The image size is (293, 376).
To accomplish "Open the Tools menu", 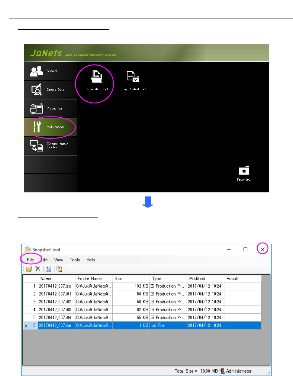I will tap(75, 260).
